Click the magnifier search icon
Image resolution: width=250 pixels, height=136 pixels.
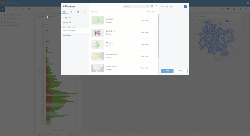point(148,7)
